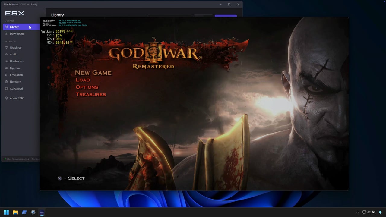Click the "ESX Emulator" window title text
This screenshot has height=217, width=386.
[x=11, y=5]
